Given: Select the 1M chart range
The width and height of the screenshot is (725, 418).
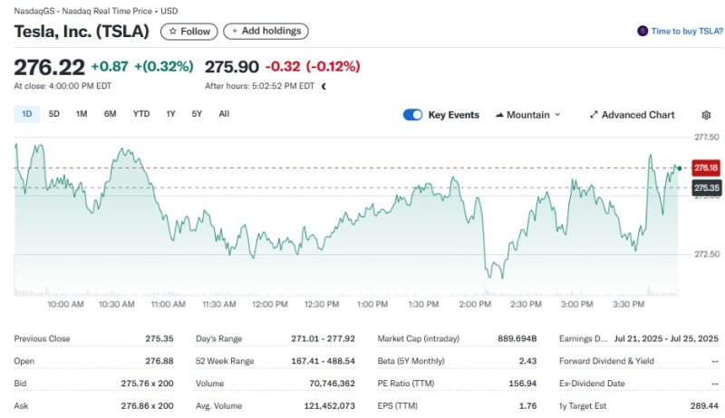Looking at the screenshot, I should (82, 114).
